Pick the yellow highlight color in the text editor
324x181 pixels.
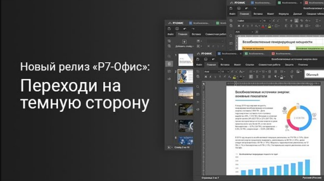pos(234,77)
